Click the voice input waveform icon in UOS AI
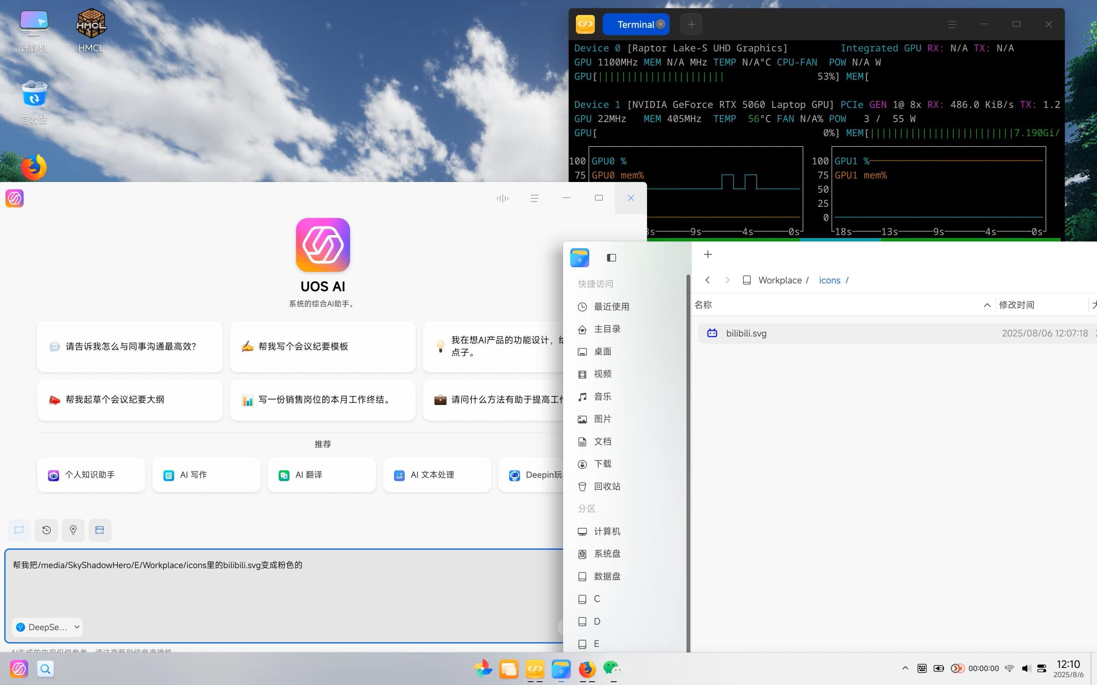Image resolution: width=1097 pixels, height=685 pixels. click(x=502, y=198)
